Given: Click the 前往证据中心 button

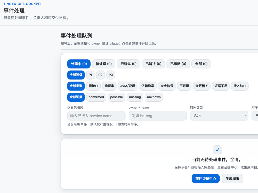Looking at the screenshot, I should click(x=206, y=179).
